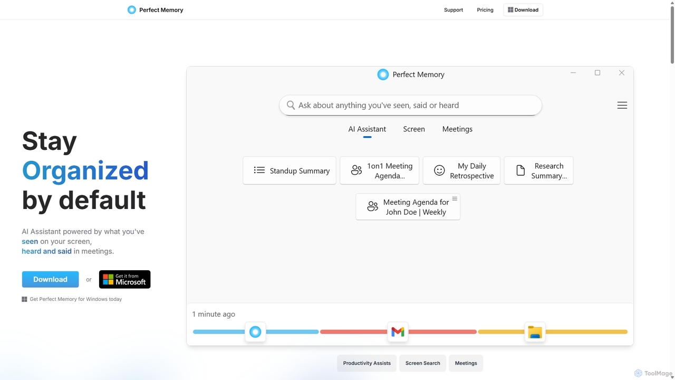This screenshot has height=380, width=675.
Task: Focus the Ask about anything search field
Action: point(410,105)
